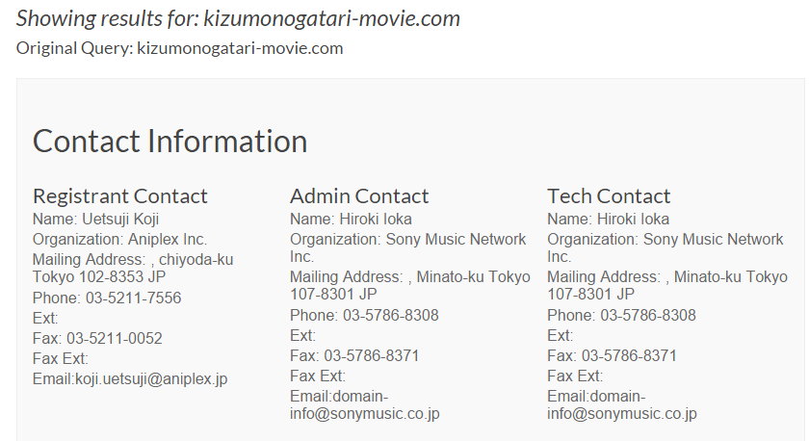The height and width of the screenshot is (441, 809).
Task: Click Admin Contact's Sony Music Network organization
Action: point(408,247)
